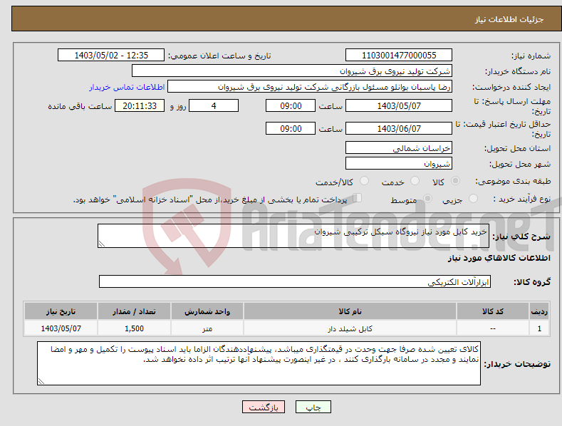Select the جزیی purchase type radio

pyautogui.click(x=473, y=198)
